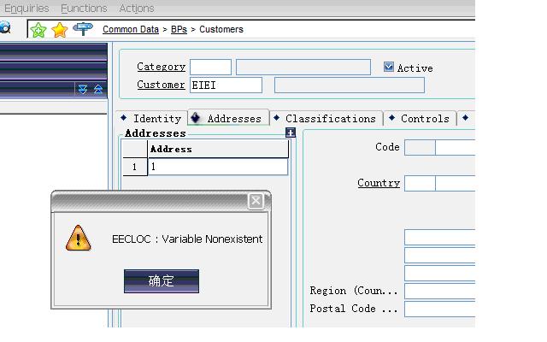Screen dimensions: 547x342
Task: Click the green star add-favorite icon
Action: pos(38,30)
